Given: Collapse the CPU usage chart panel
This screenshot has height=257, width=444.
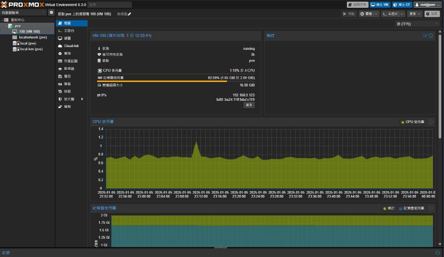Looking at the screenshot, I should click(431, 122).
